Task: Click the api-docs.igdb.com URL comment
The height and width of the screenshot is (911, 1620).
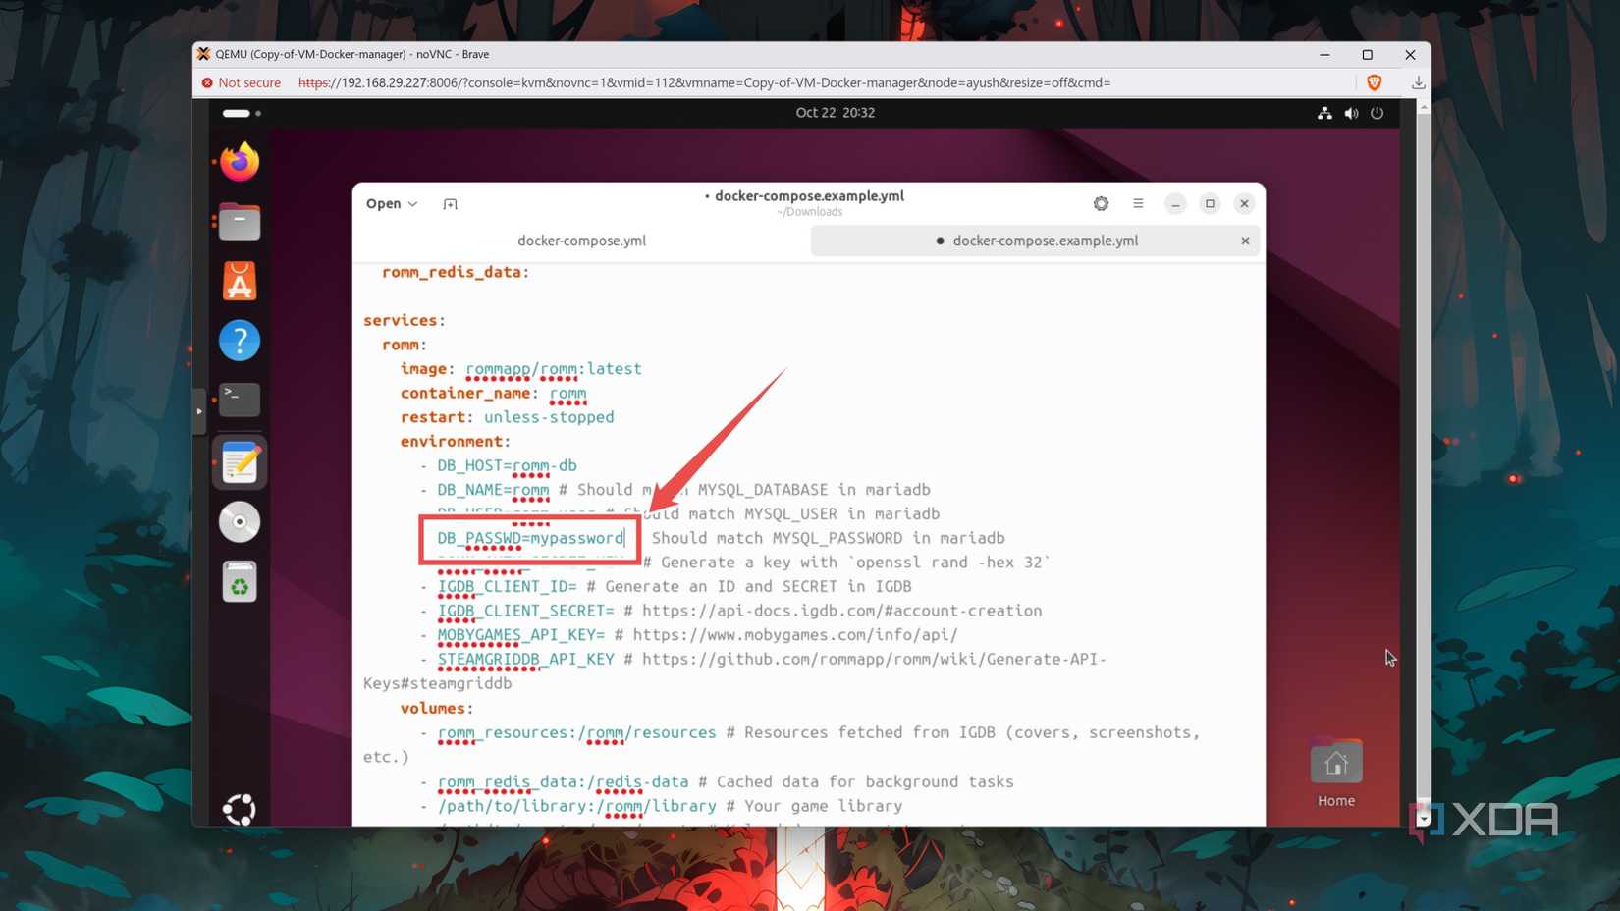Action: tap(841, 611)
